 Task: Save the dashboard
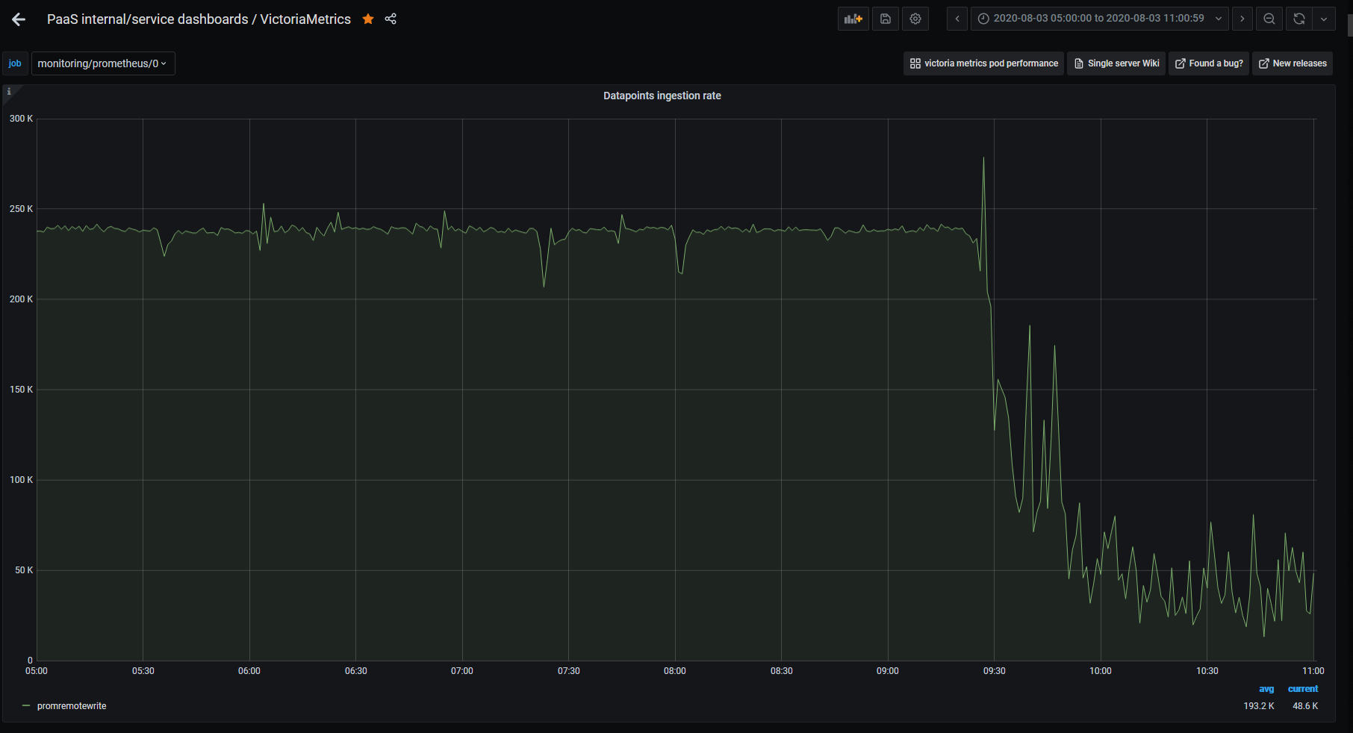(886, 19)
